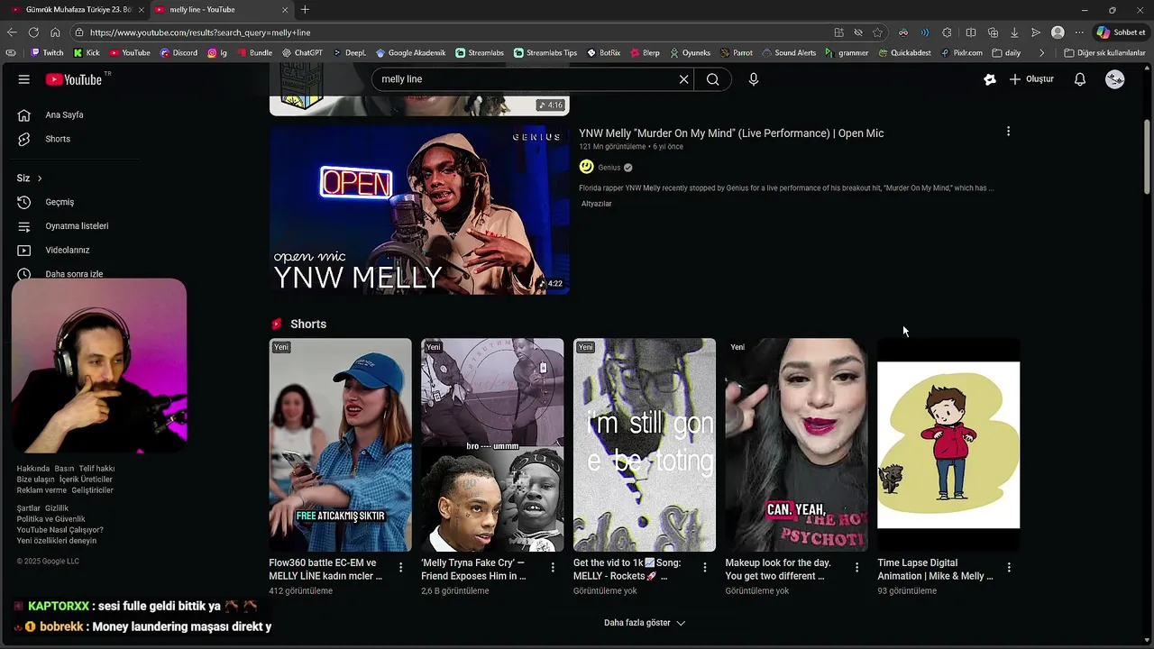Open the Google Akademik bookmark
Viewport: 1154px width, 649px height.
(x=411, y=53)
